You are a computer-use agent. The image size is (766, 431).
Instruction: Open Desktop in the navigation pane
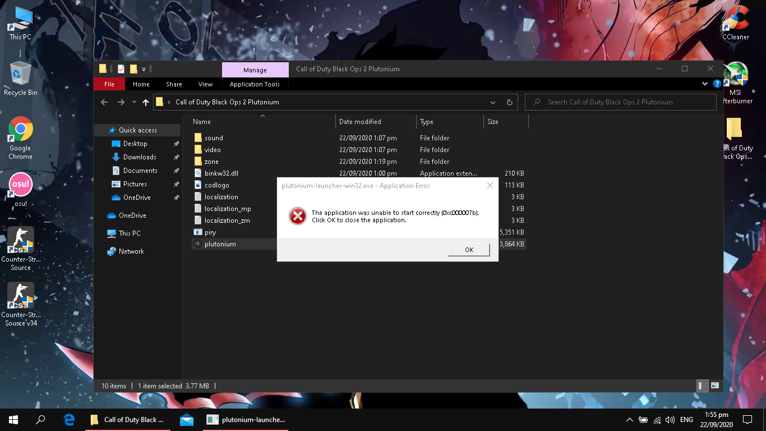tap(135, 144)
